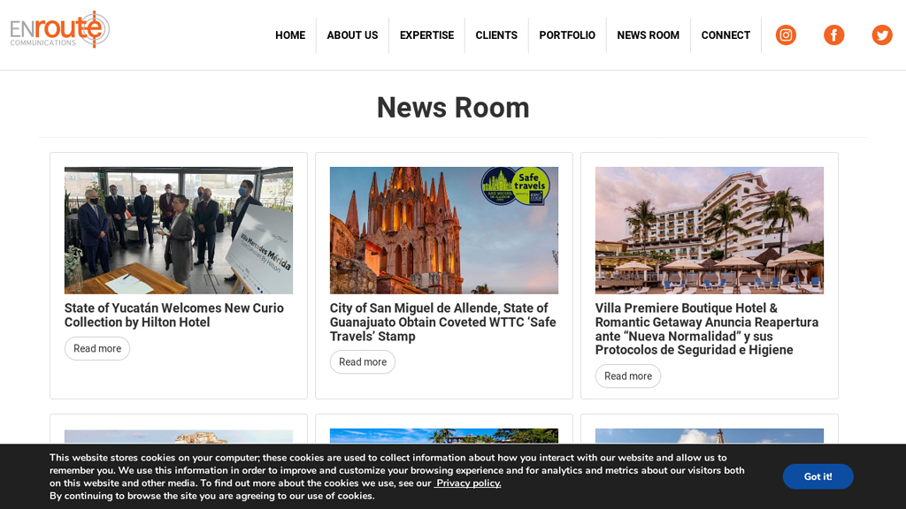Open the San Miguel cathedral image
The height and width of the screenshot is (509, 906).
[444, 231]
